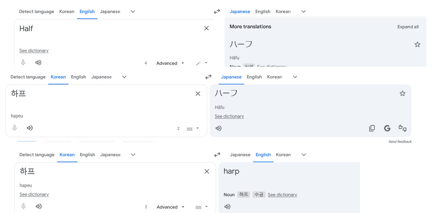Screen dimensions: 433x213
Task: Click 'Send feedback' link
Action: pos(400,142)
